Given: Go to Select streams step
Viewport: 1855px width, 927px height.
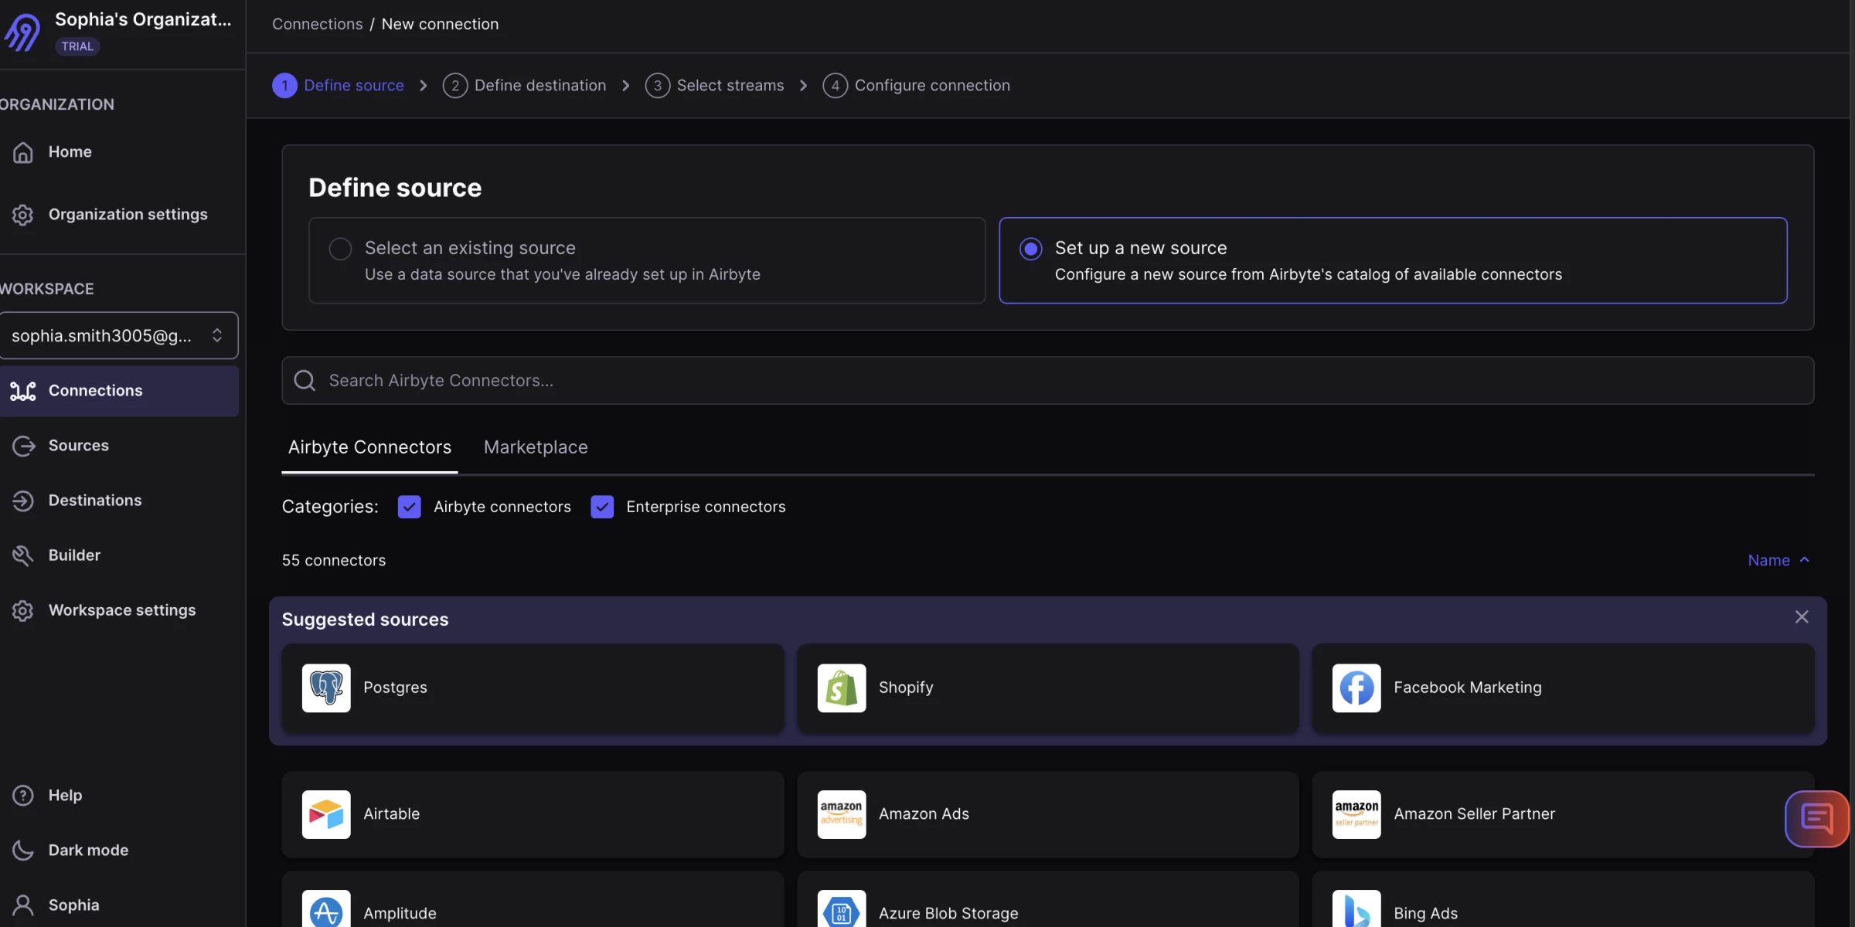Looking at the screenshot, I should pos(714,85).
